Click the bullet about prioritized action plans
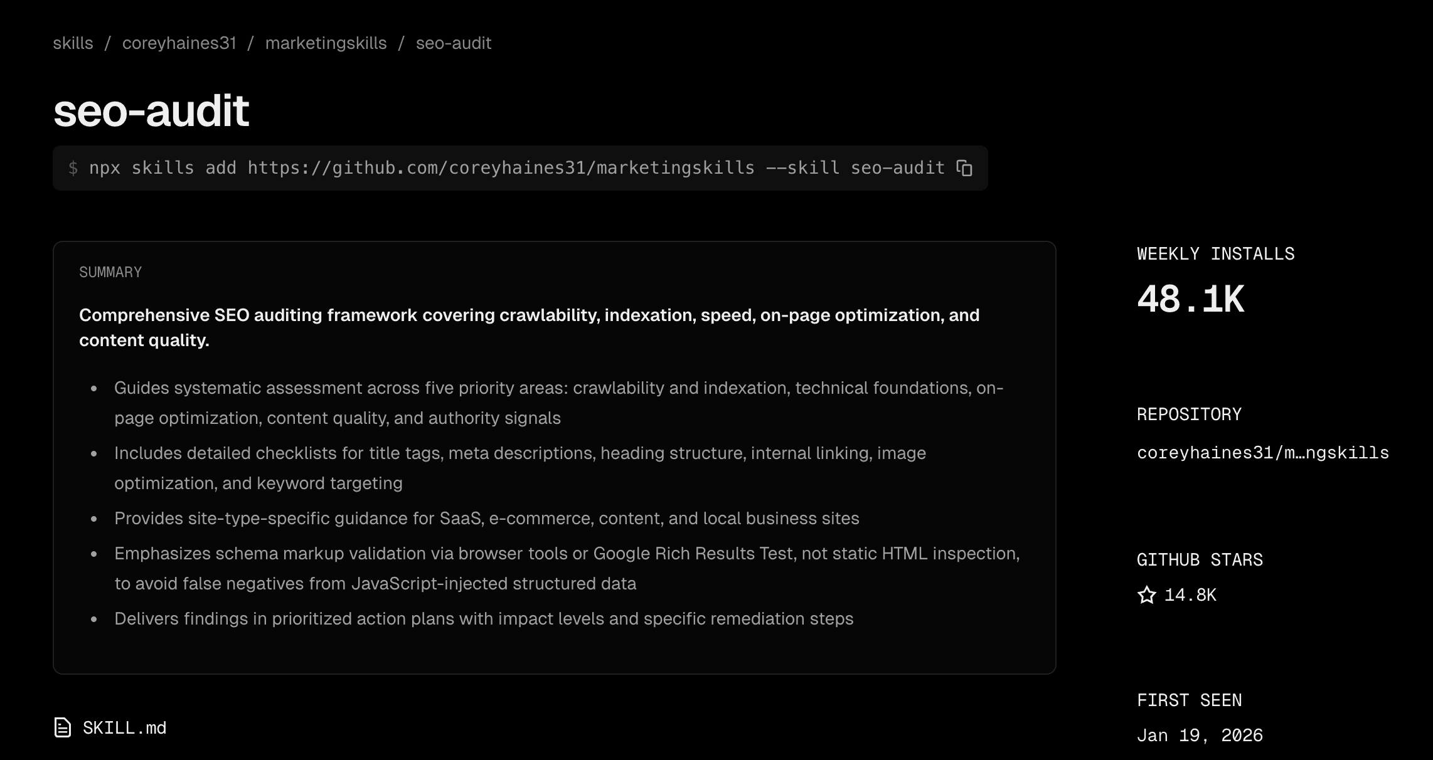1433x760 pixels. click(484, 619)
